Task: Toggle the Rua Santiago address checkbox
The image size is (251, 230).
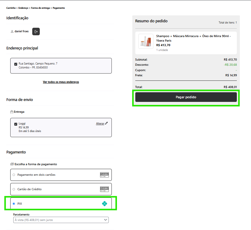Action: pos(16,64)
